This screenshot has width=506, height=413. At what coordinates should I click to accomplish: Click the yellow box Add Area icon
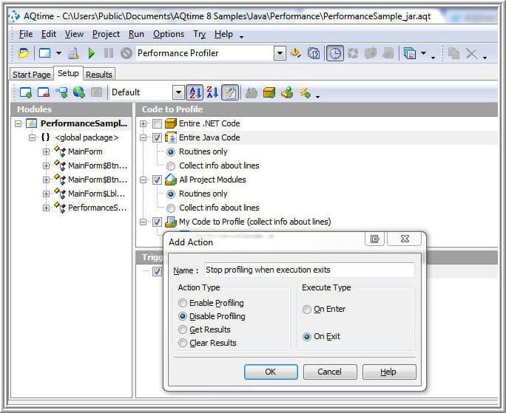click(x=269, y=92)
